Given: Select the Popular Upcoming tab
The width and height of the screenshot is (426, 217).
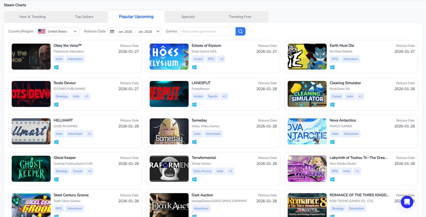Looking at the screenshot, I should click(136, 17).
